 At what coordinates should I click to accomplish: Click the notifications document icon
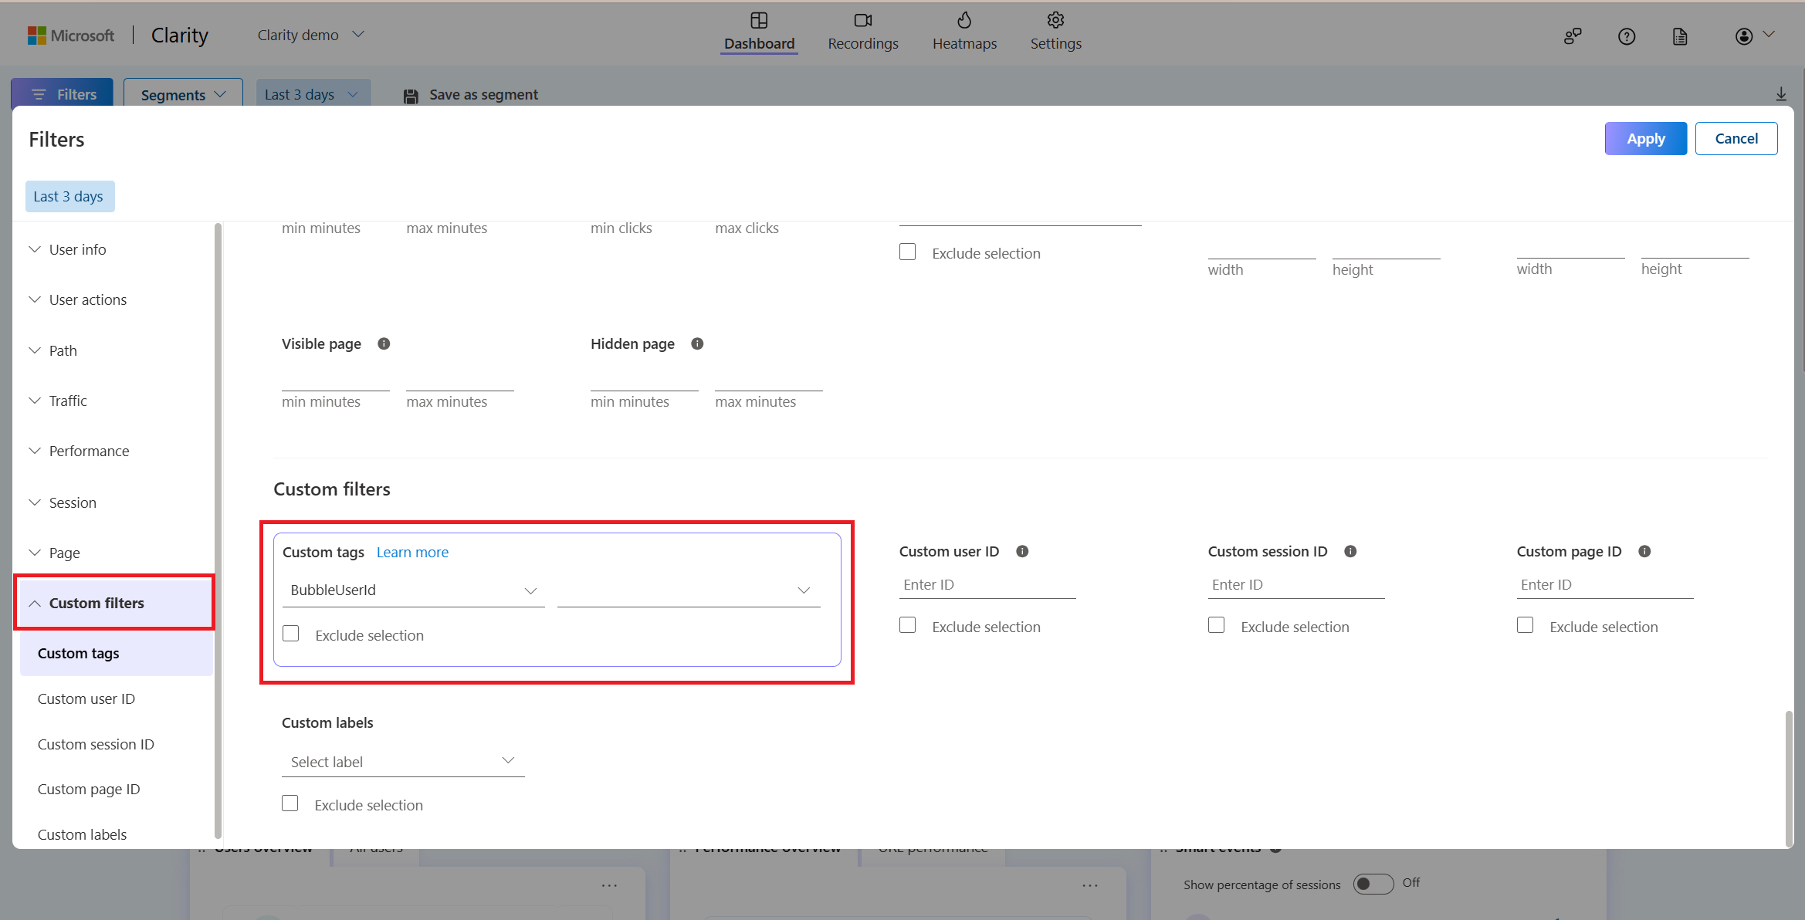coord(1678,34)
